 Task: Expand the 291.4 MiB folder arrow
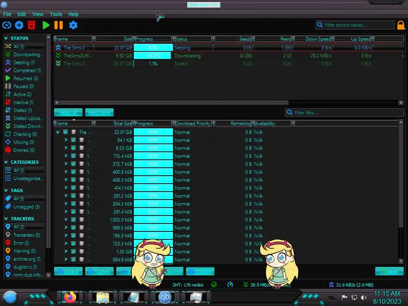click(66, 212)
